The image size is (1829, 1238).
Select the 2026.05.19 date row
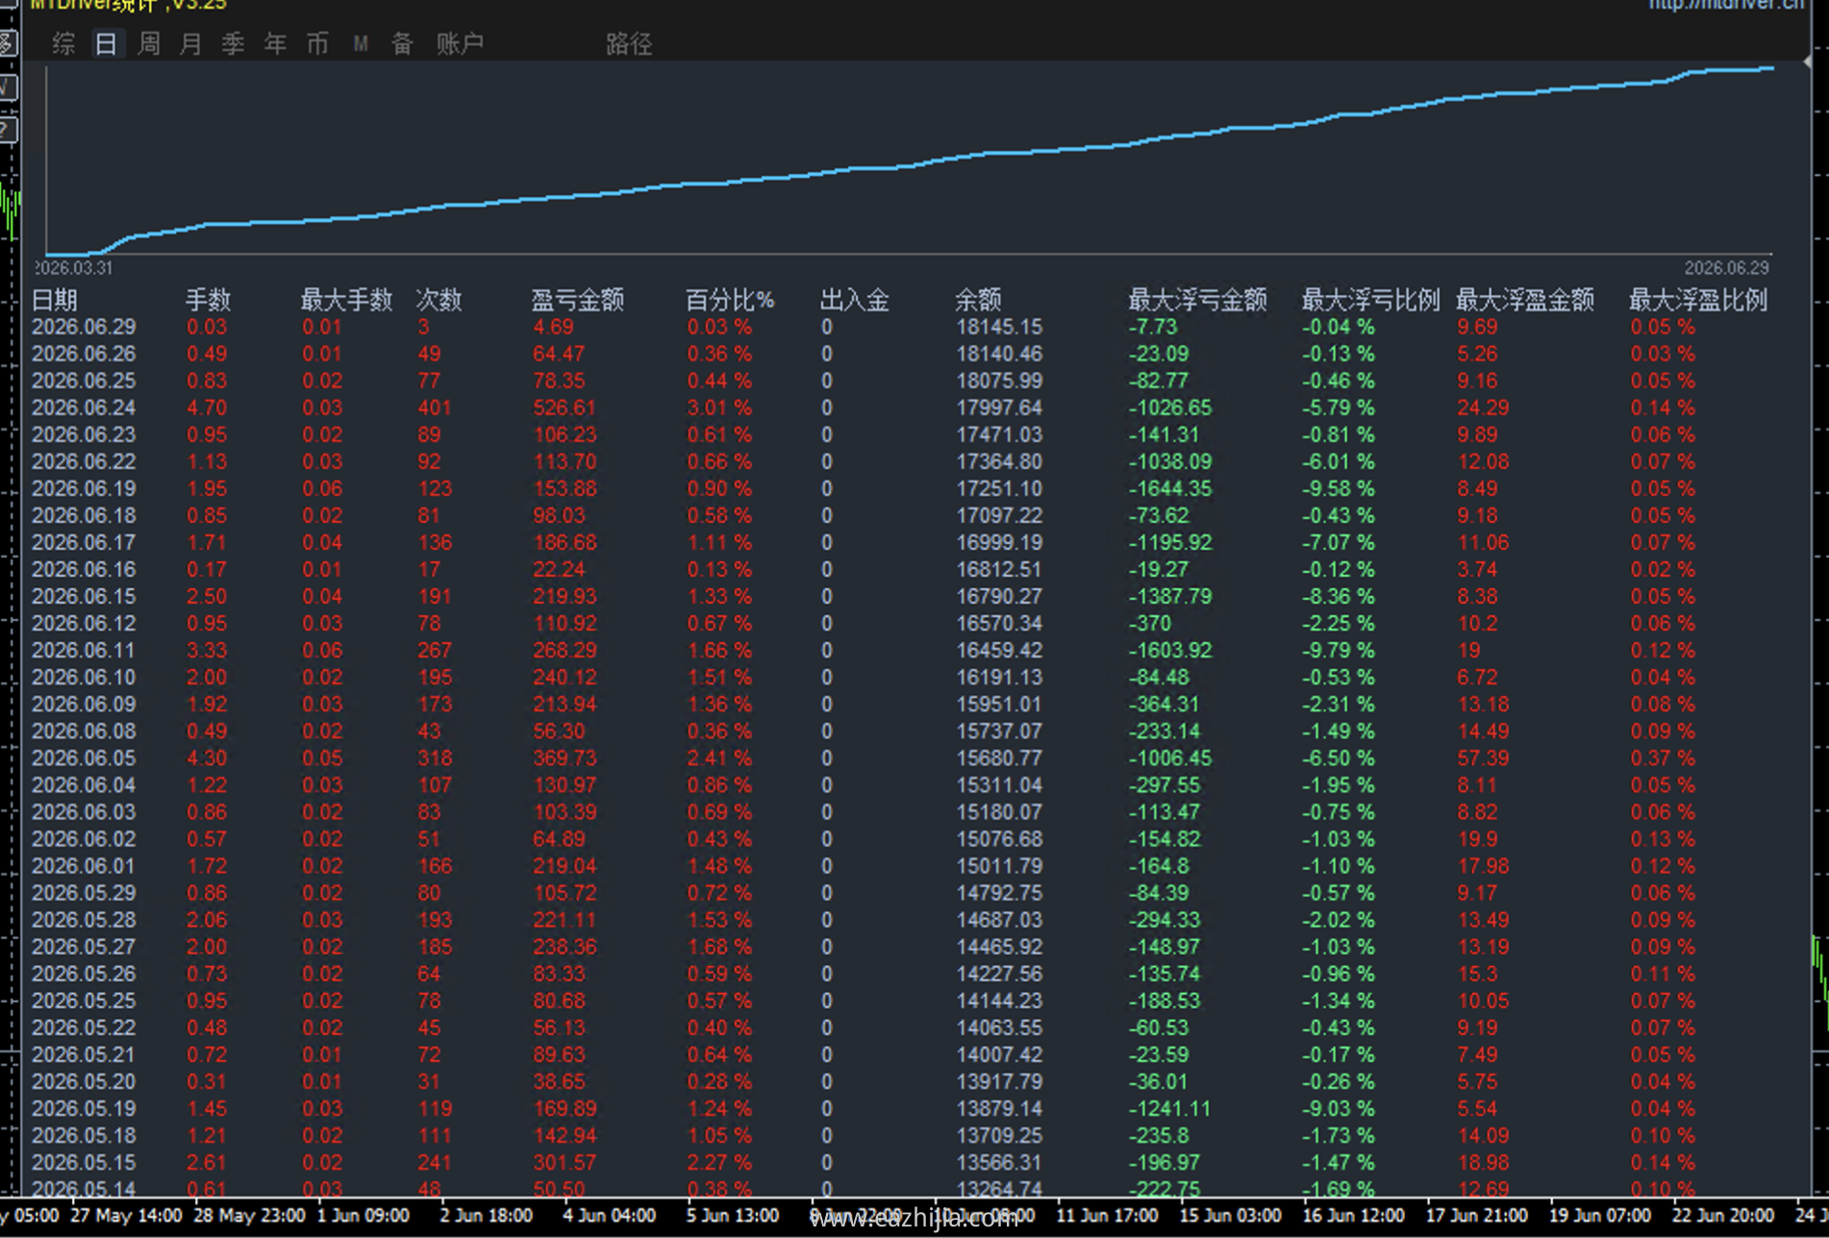click(84, 1108)
